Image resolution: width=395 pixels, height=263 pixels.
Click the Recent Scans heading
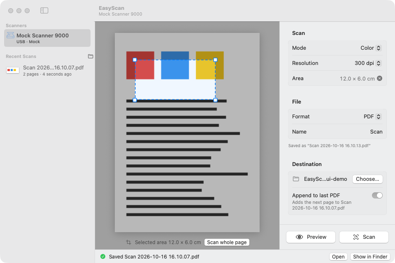pyautogui.click(x=21, y=56)
